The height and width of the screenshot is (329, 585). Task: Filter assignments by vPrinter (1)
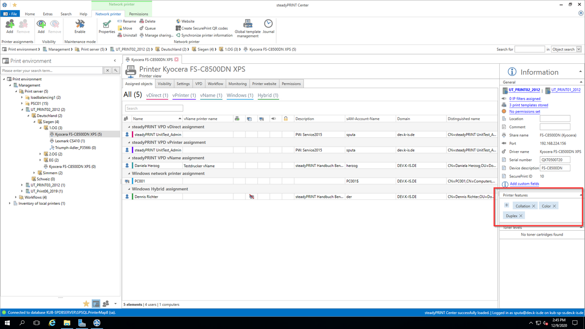pos(184,95)
